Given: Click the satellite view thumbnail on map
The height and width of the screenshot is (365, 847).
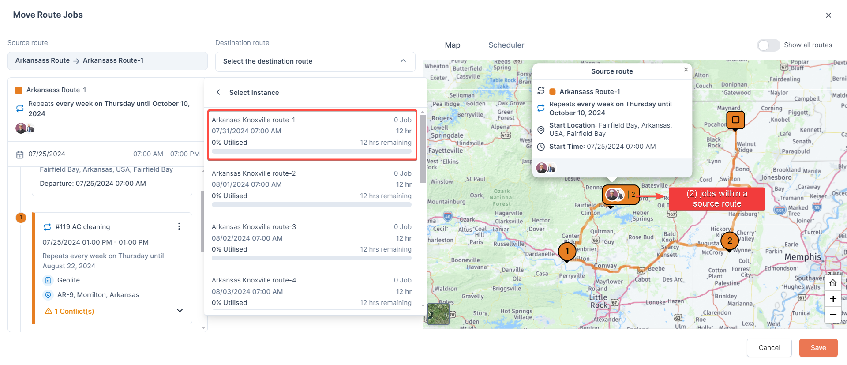Looking at the screenshot, I should tap(438, 314).
